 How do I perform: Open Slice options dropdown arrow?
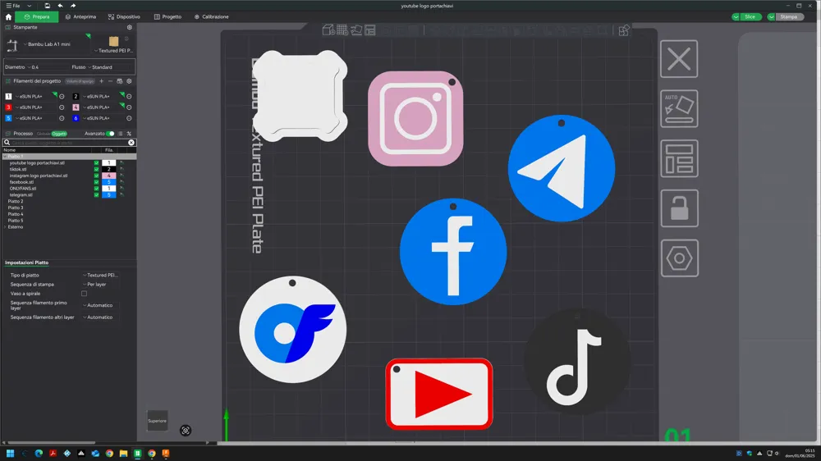point(736,16)
